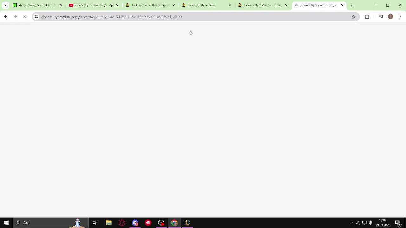Screen dimensions: 406x228
Task: Close the Achievements Kick Dashboard tab
Action: [61, 5]
